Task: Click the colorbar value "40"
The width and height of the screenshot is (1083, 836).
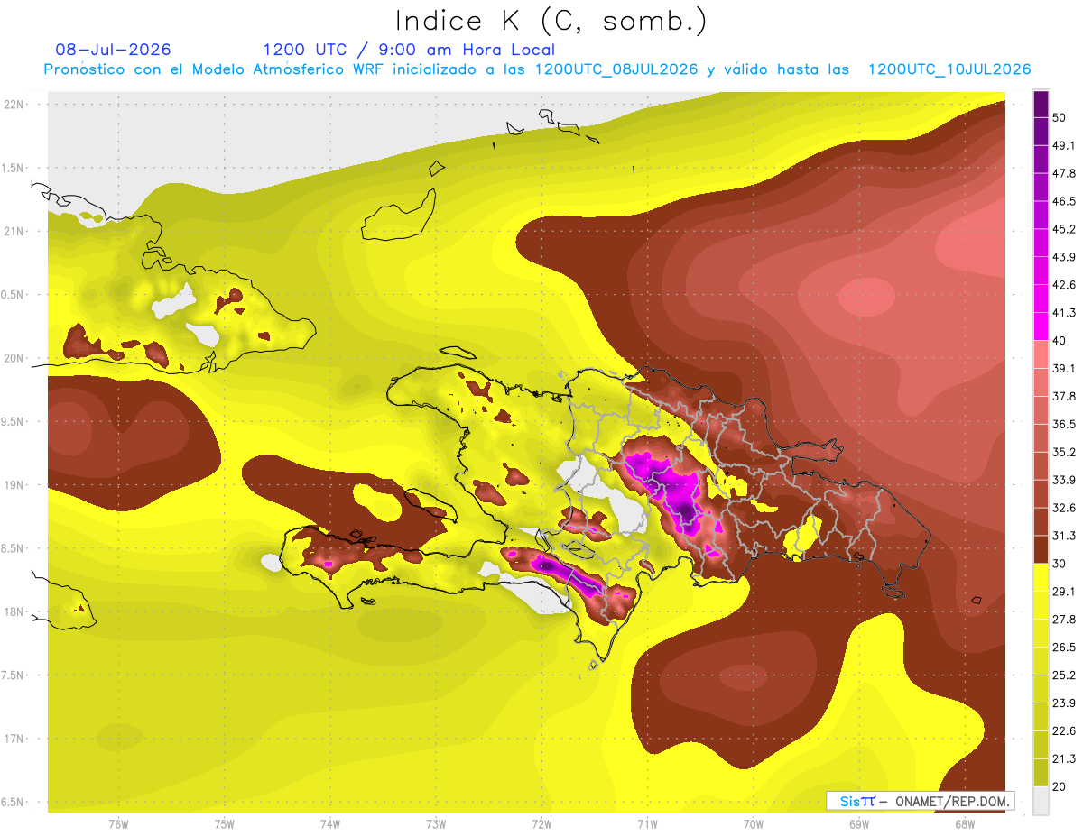Action: (x=1061, y=341)
